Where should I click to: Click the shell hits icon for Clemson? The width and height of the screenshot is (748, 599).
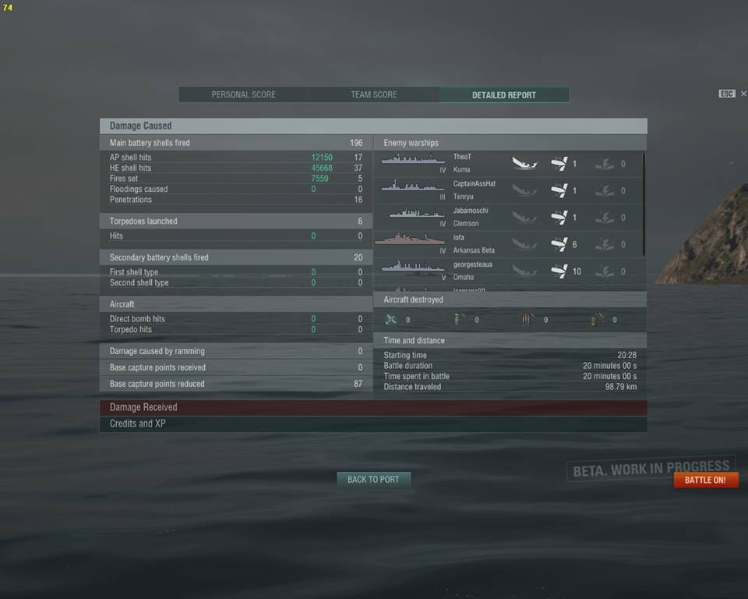pos(559,218)
